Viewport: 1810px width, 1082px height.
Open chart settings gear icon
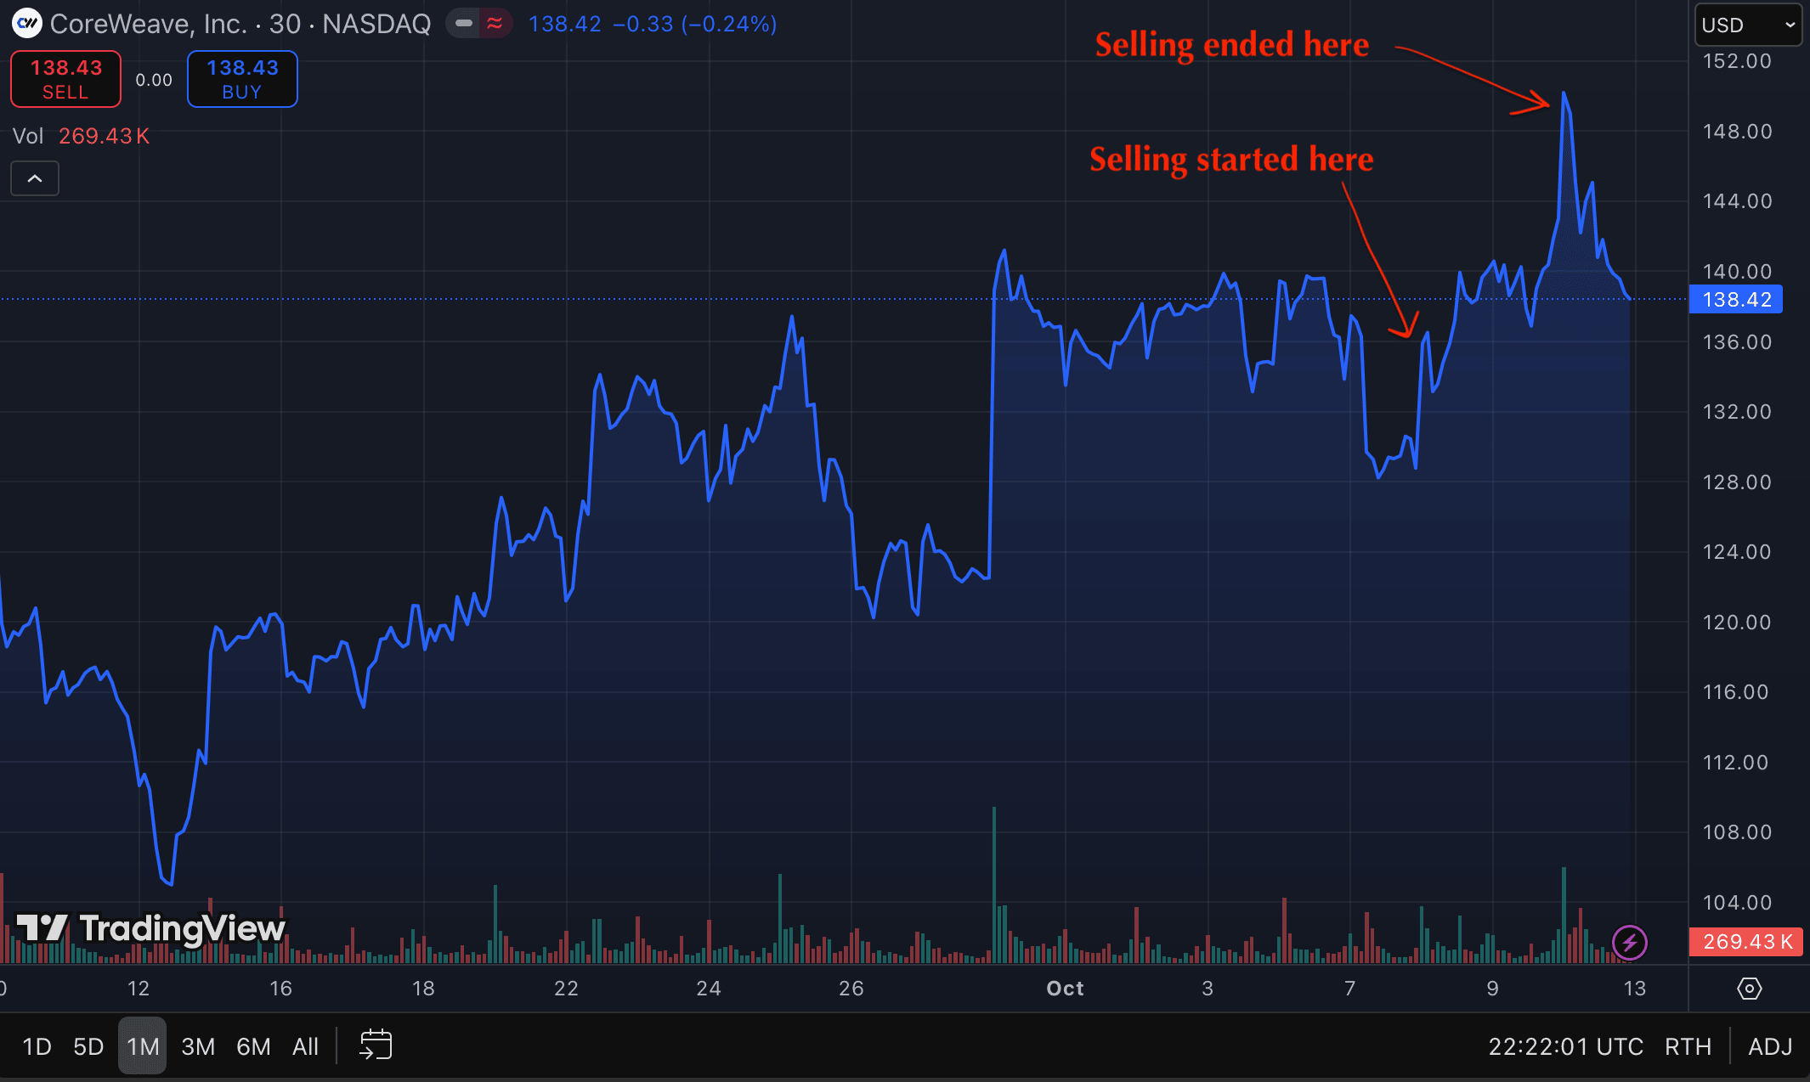tap(1749, 989)
